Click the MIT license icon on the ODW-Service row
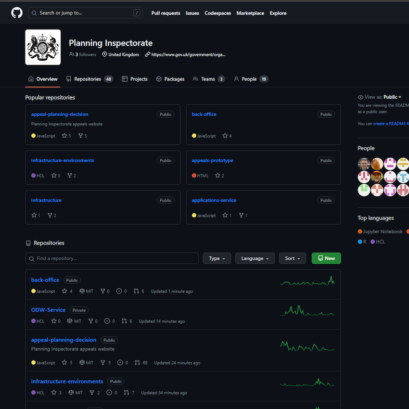Screen dimensions: 409x409 [70, 321]
